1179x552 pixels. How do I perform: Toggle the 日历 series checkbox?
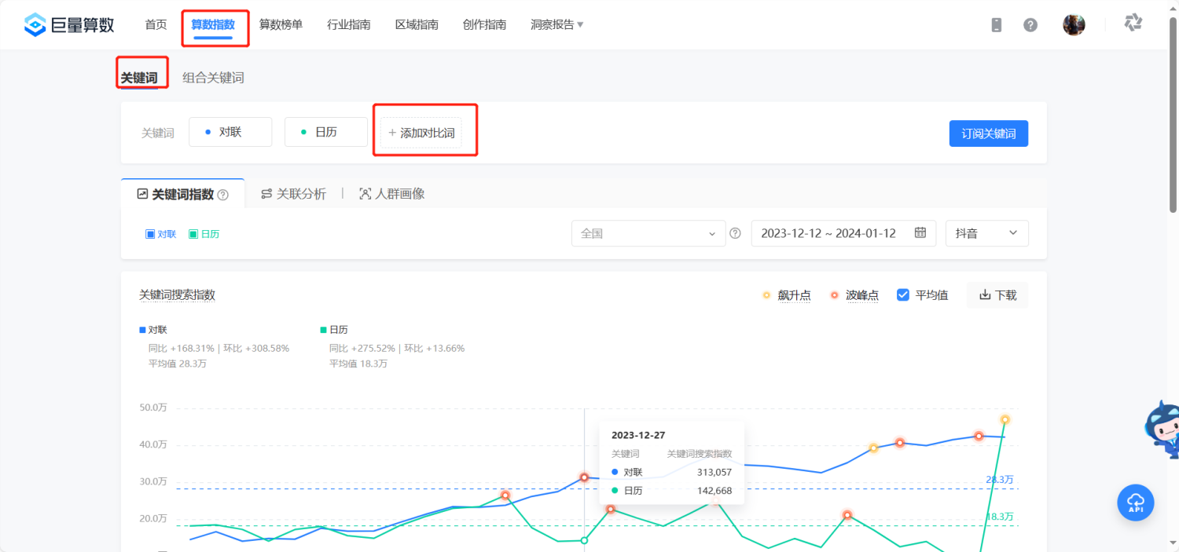[x=193, y=234]
